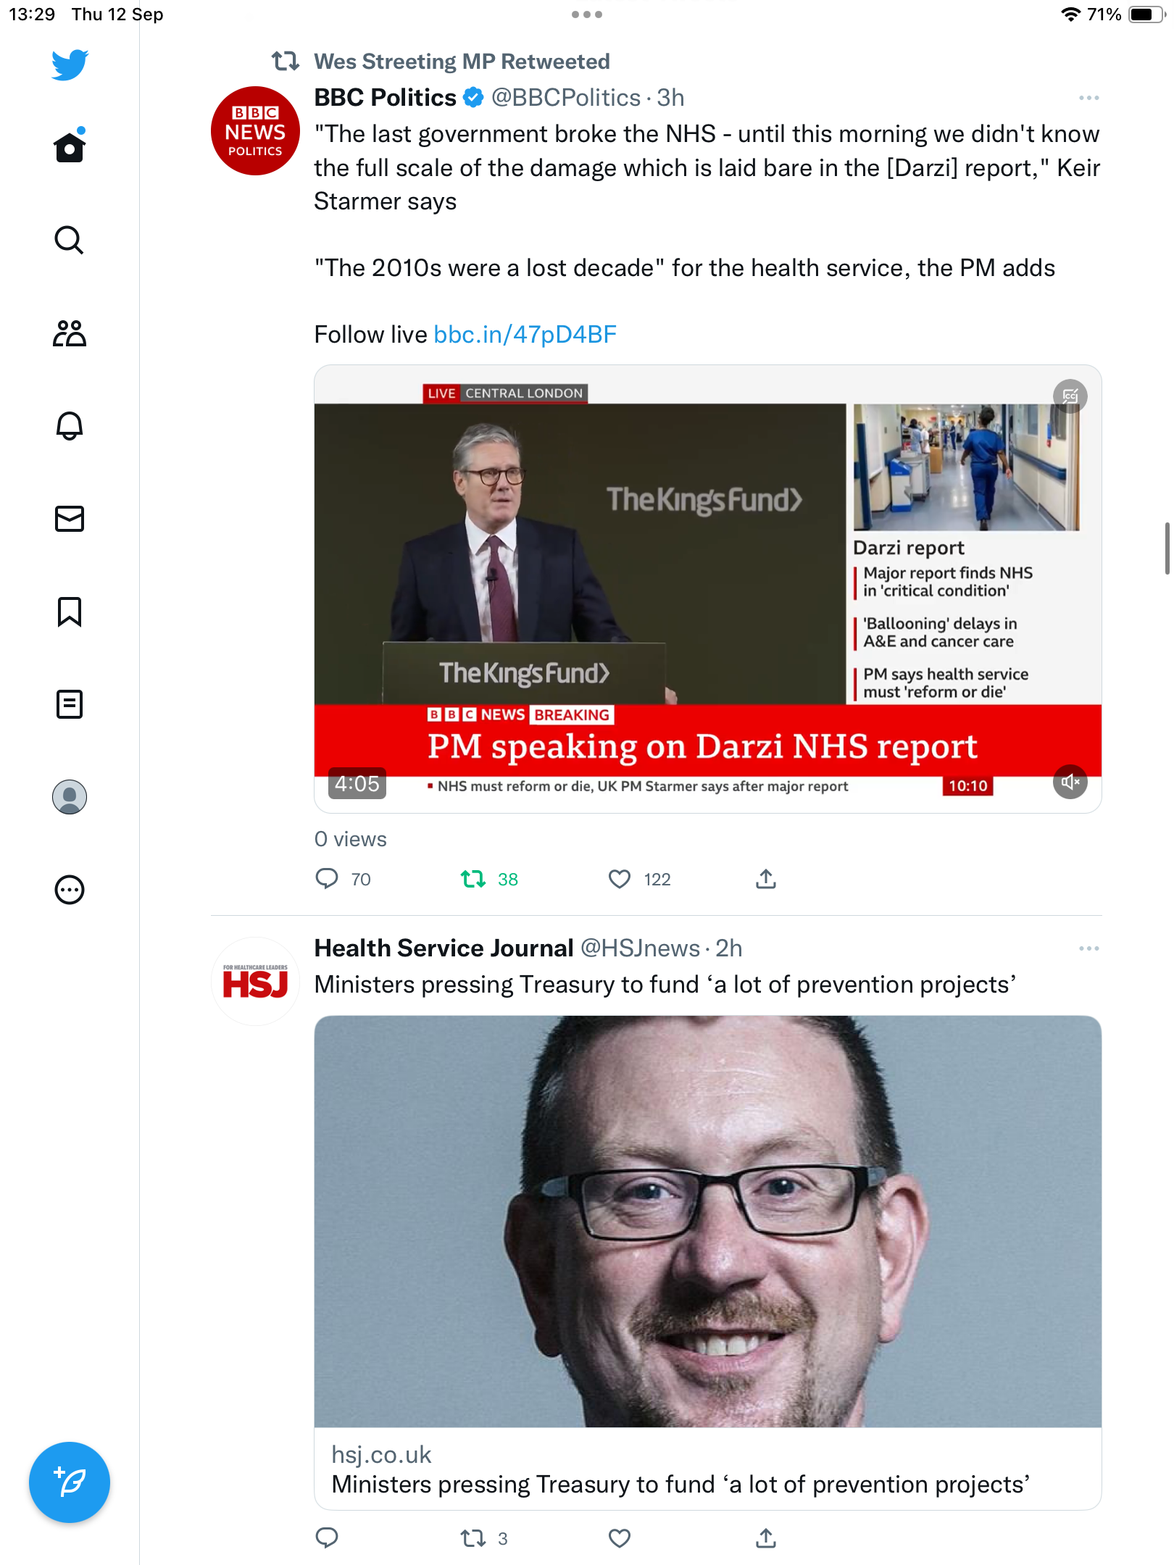Open Messages envelope icon
The height and width of the screenshot is (1565, 1174).
tap(70, 519)
